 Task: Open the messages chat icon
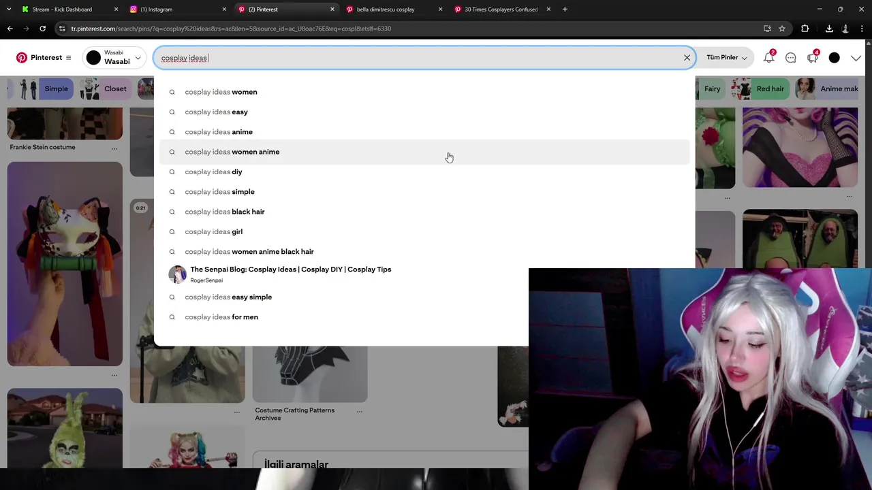(x=790, y=58)
